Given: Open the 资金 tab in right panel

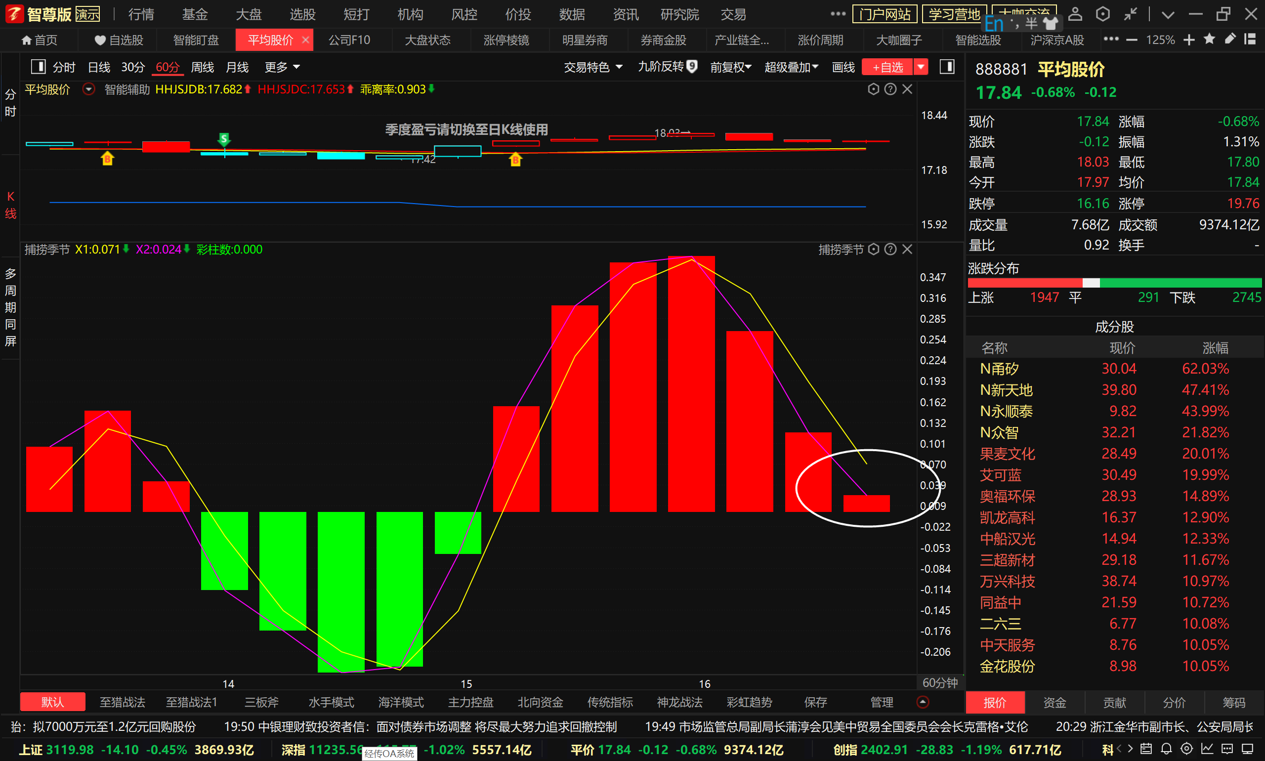Looking at the screenshot, I should click(1055, 702).
